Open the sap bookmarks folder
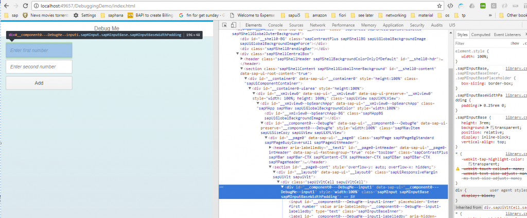 pyautogui.click(x=11, y=15)
